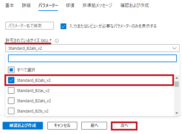
Task: Check the Standard_B2as_v2 option
Action: [11, 90]
